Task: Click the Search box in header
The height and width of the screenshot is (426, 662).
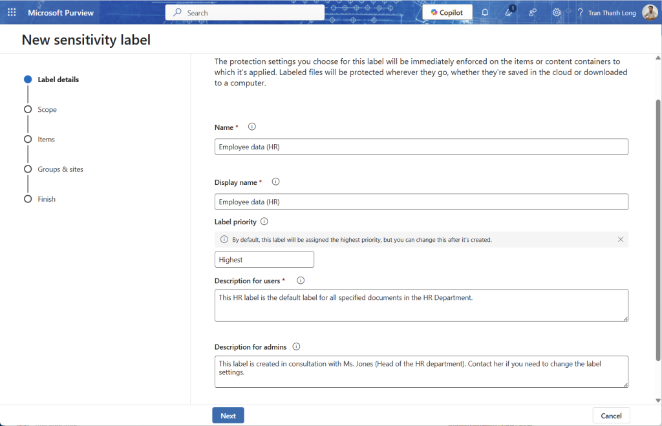Action: [245, 12]
